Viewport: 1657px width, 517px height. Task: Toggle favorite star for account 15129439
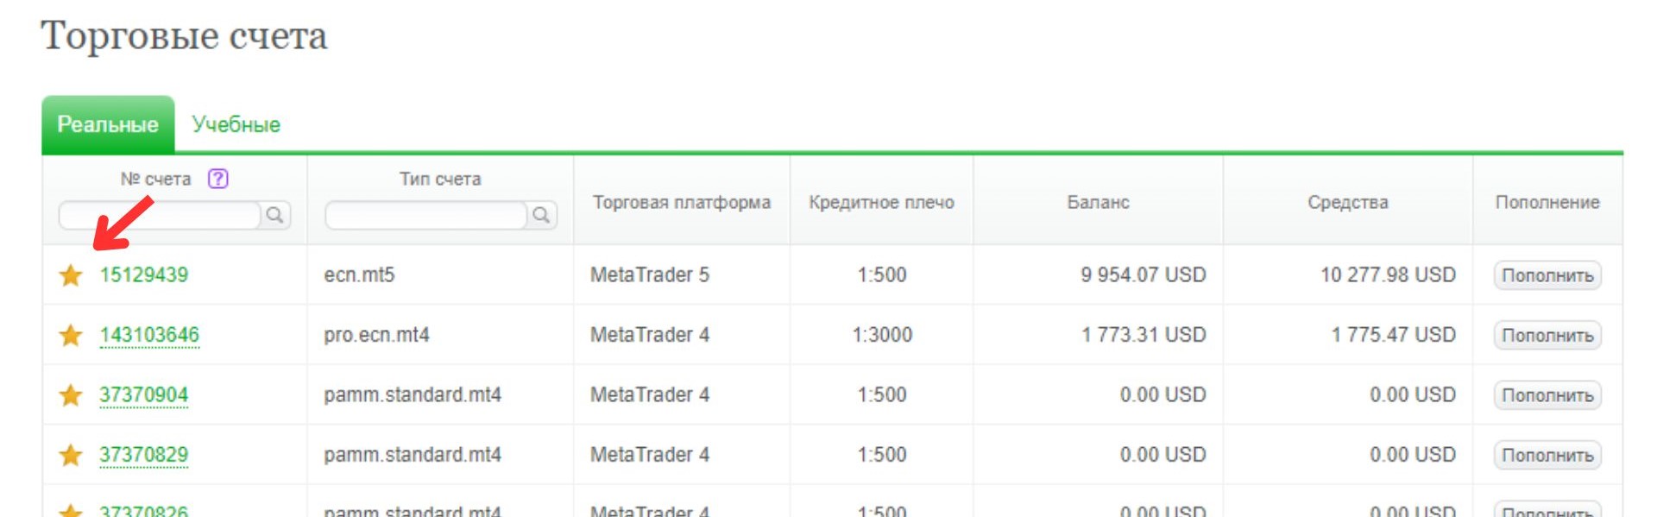(71, 275)
